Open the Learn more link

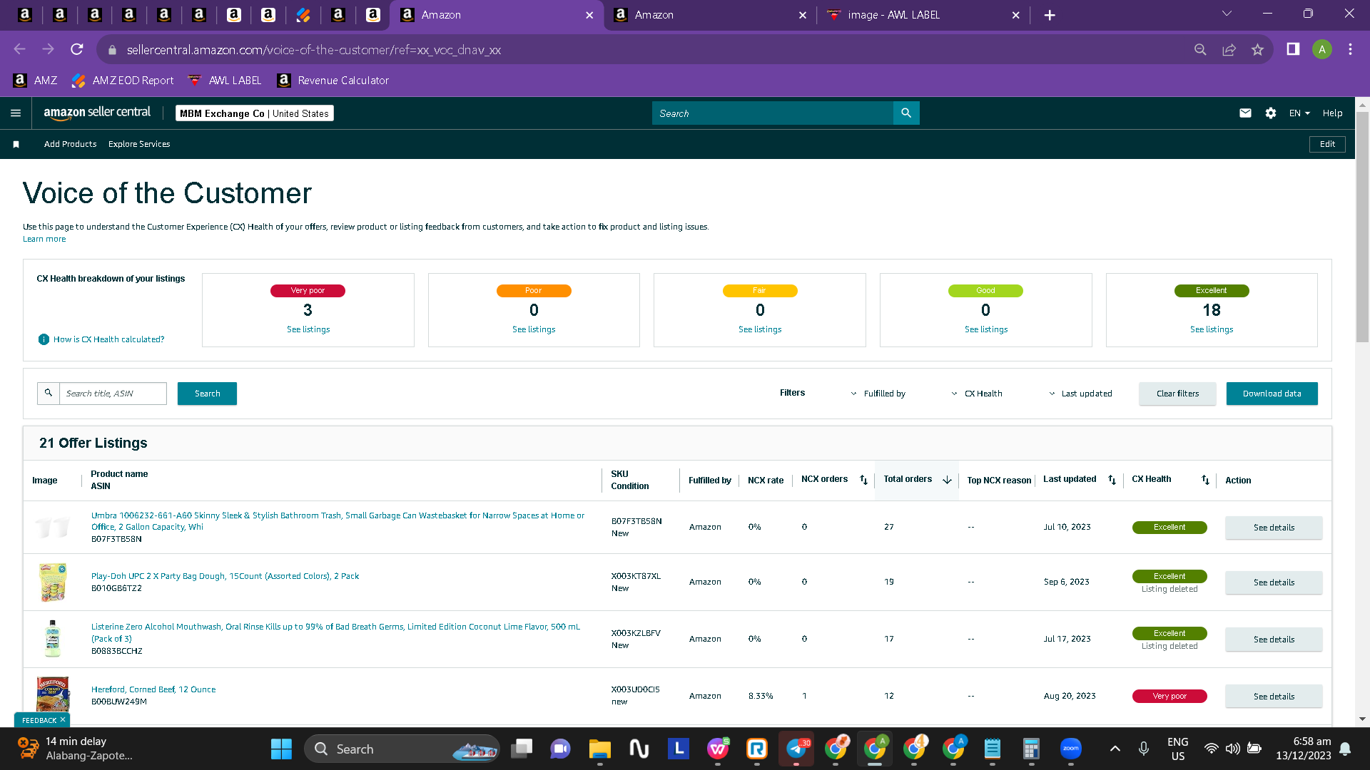coord(44,239)
